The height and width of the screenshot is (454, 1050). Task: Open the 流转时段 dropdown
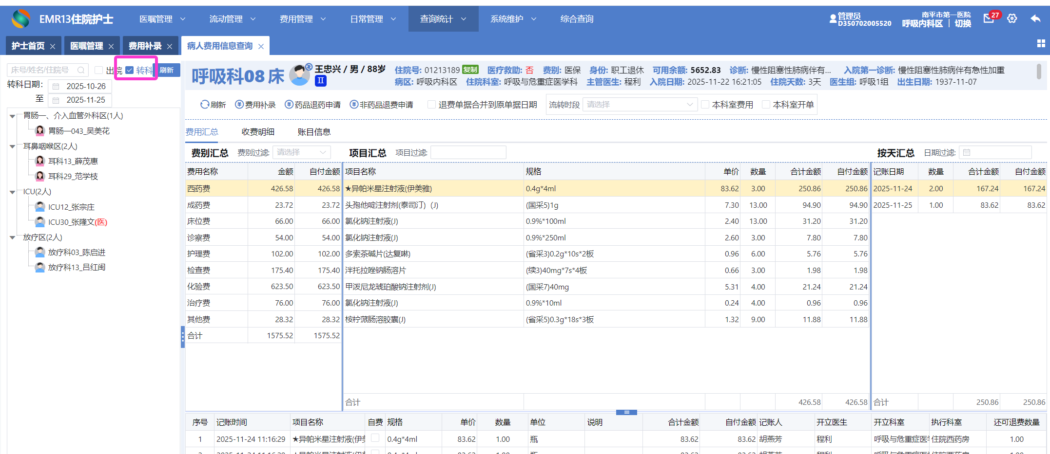click(639, 105)
